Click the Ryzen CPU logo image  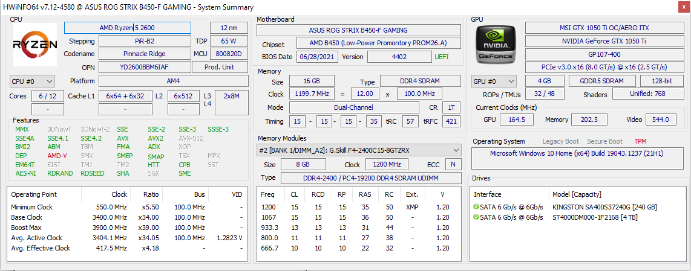35,45
